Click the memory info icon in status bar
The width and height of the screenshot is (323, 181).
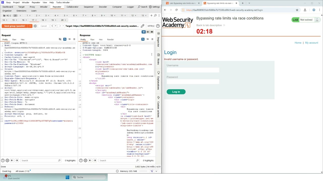pyautogui.click(x=117, y=171)
